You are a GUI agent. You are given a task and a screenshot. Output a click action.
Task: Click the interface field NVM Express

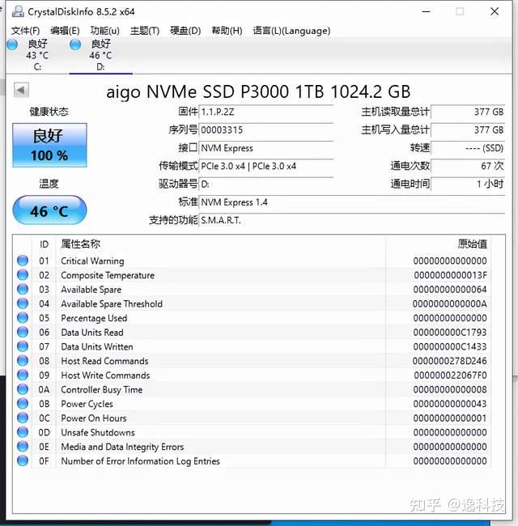266,148
